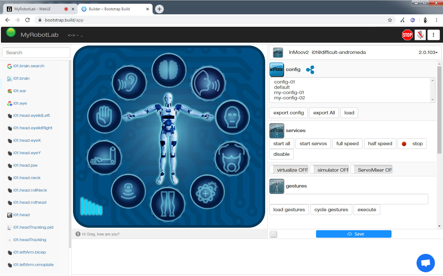Toggle simulator OFF switch
Viewport: 443px width, 276px height.
tap(329, 170)
